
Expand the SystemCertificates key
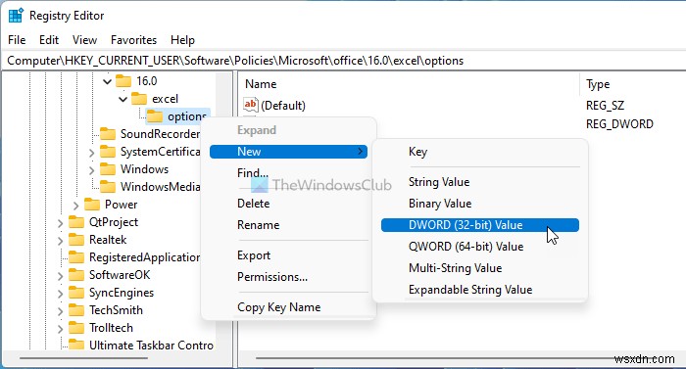pos(91,153)
